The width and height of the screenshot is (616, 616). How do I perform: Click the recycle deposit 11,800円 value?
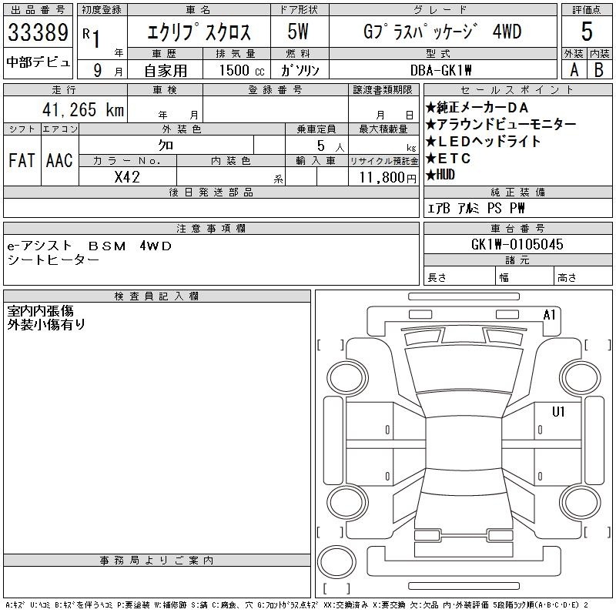coord(383,176)
